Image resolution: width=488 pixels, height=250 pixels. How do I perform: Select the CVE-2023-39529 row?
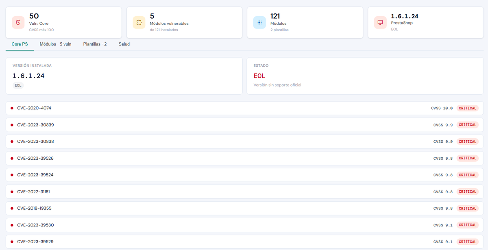coord(245,241)
